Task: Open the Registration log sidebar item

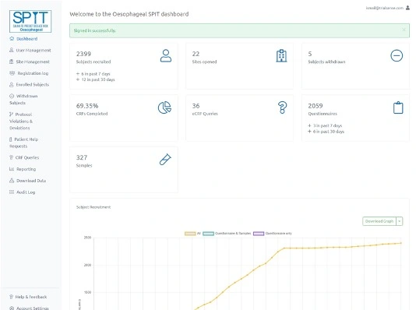Action: (x=29, y=73)
